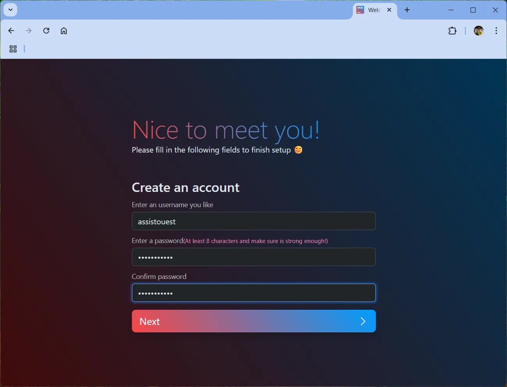
Task: Click the 'Create an account' heading
Action: coord(186,188)
